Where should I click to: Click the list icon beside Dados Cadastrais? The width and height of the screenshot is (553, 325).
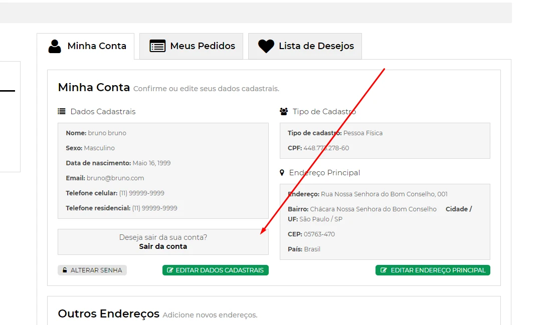[62, 112]
